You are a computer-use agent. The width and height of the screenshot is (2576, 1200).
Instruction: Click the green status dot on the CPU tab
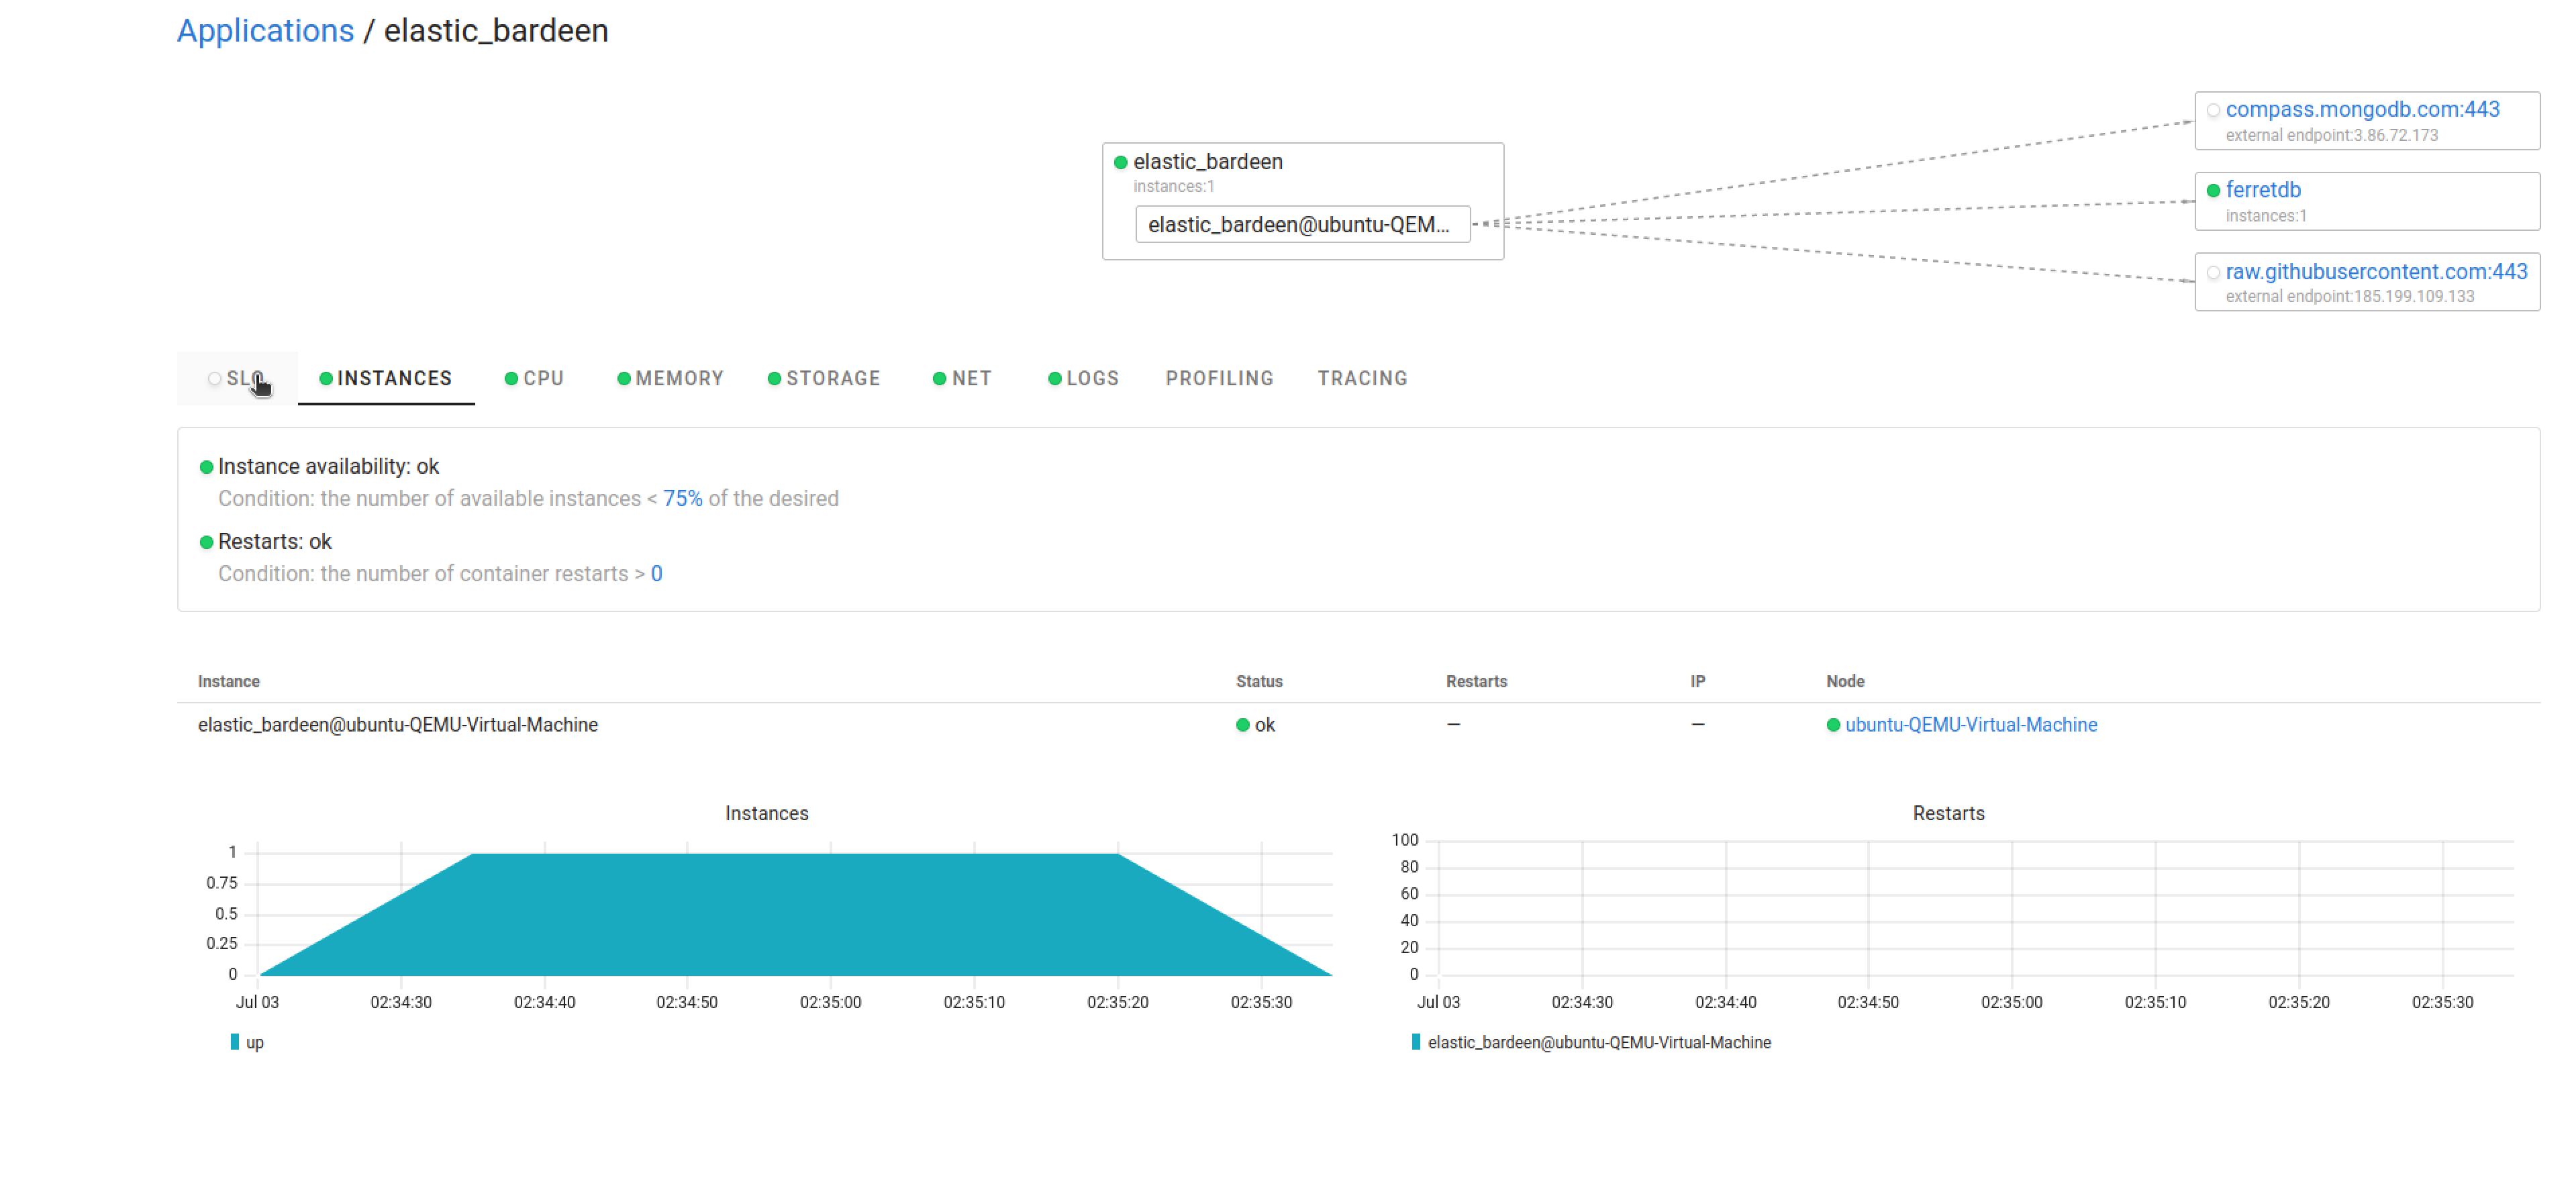511,378
